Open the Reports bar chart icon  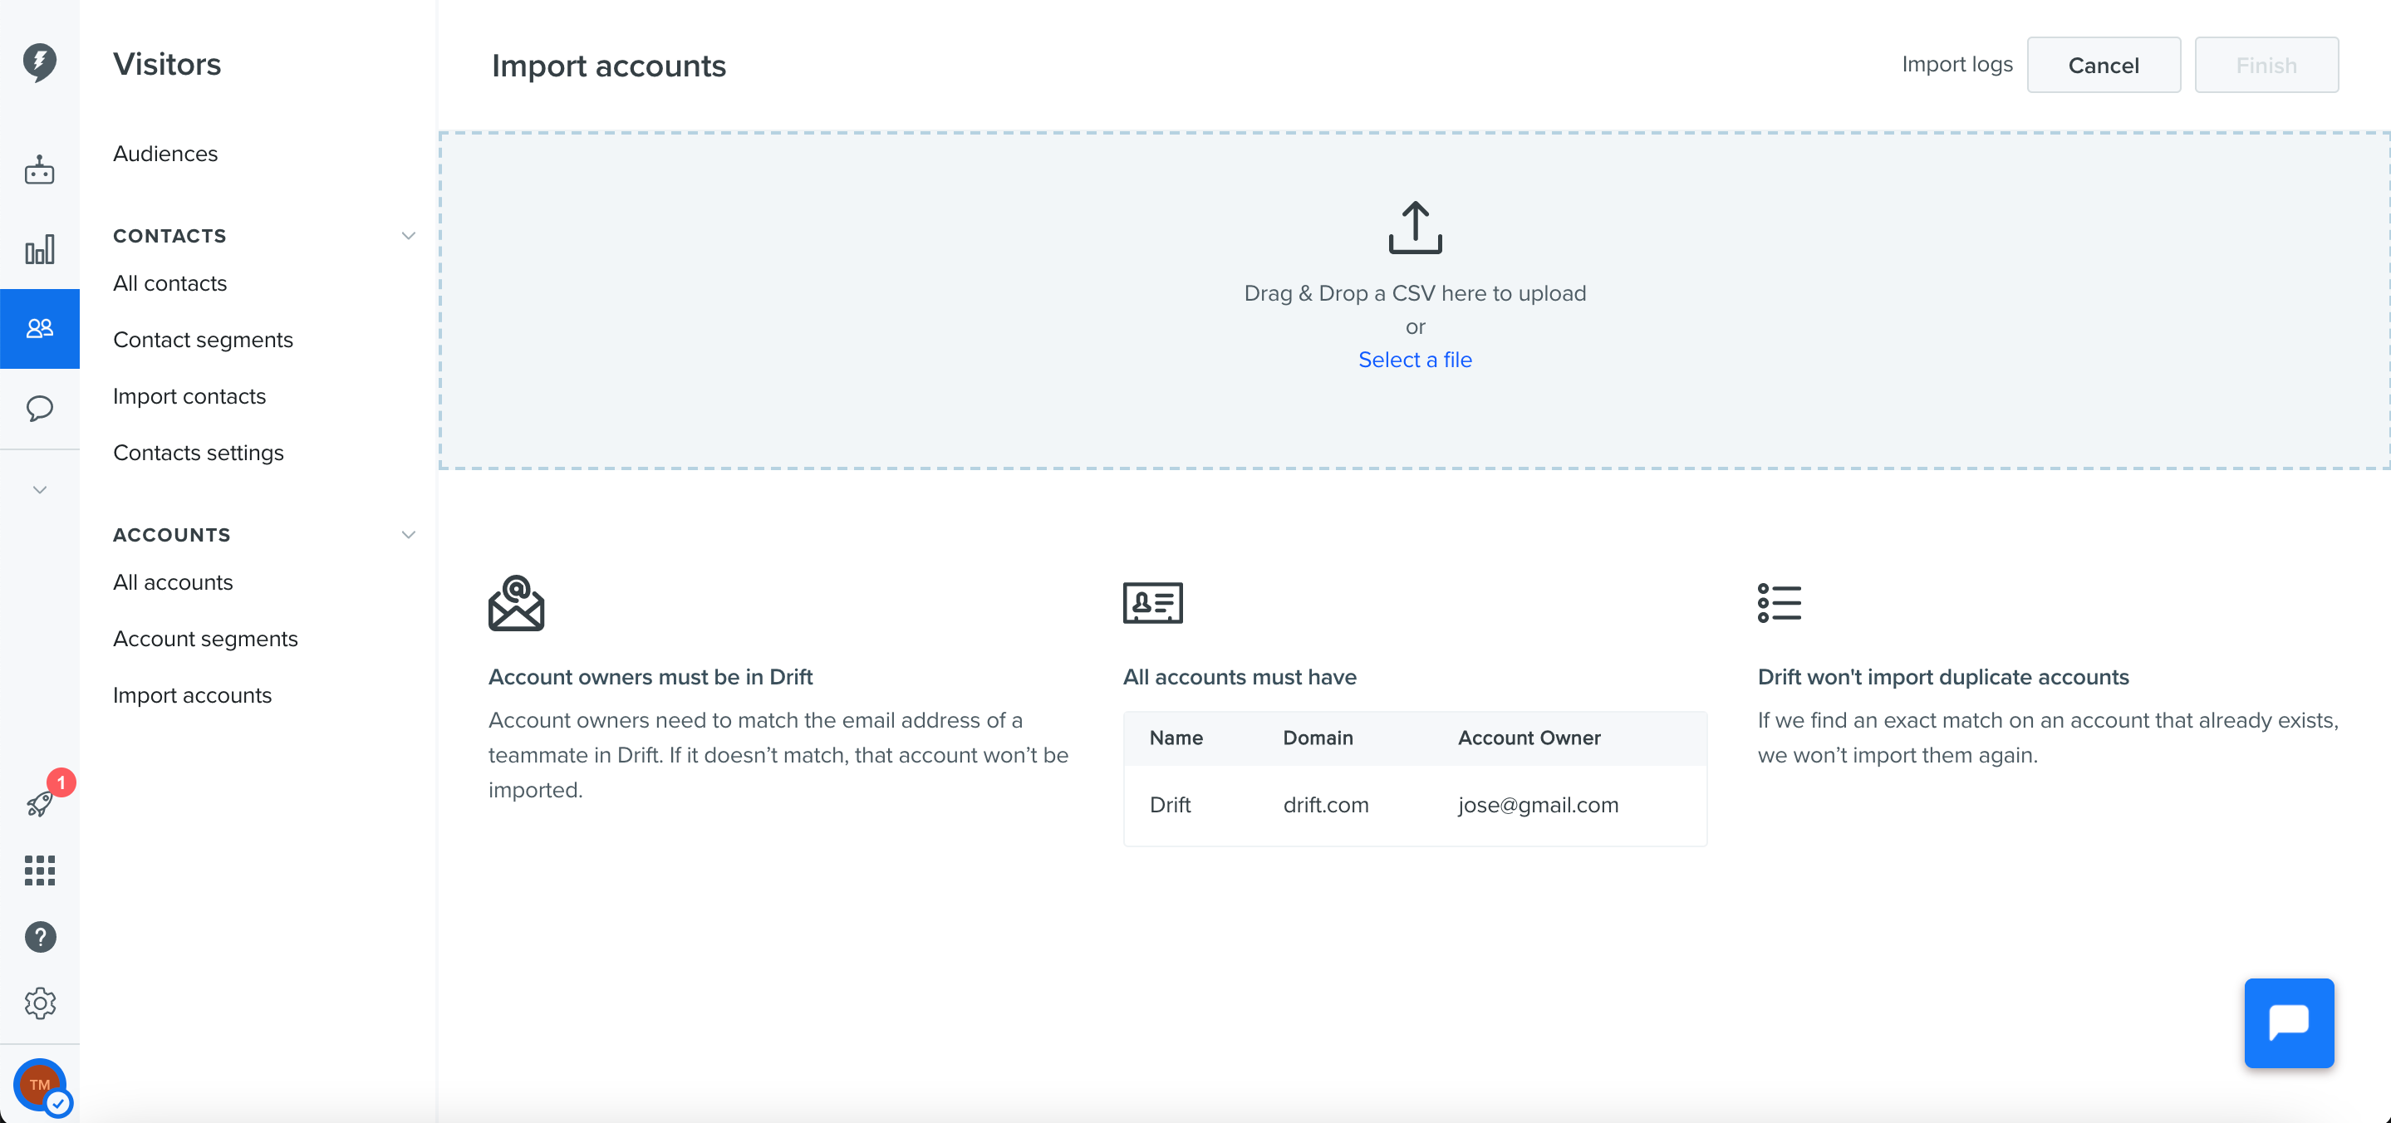click(x=39, y=248)
